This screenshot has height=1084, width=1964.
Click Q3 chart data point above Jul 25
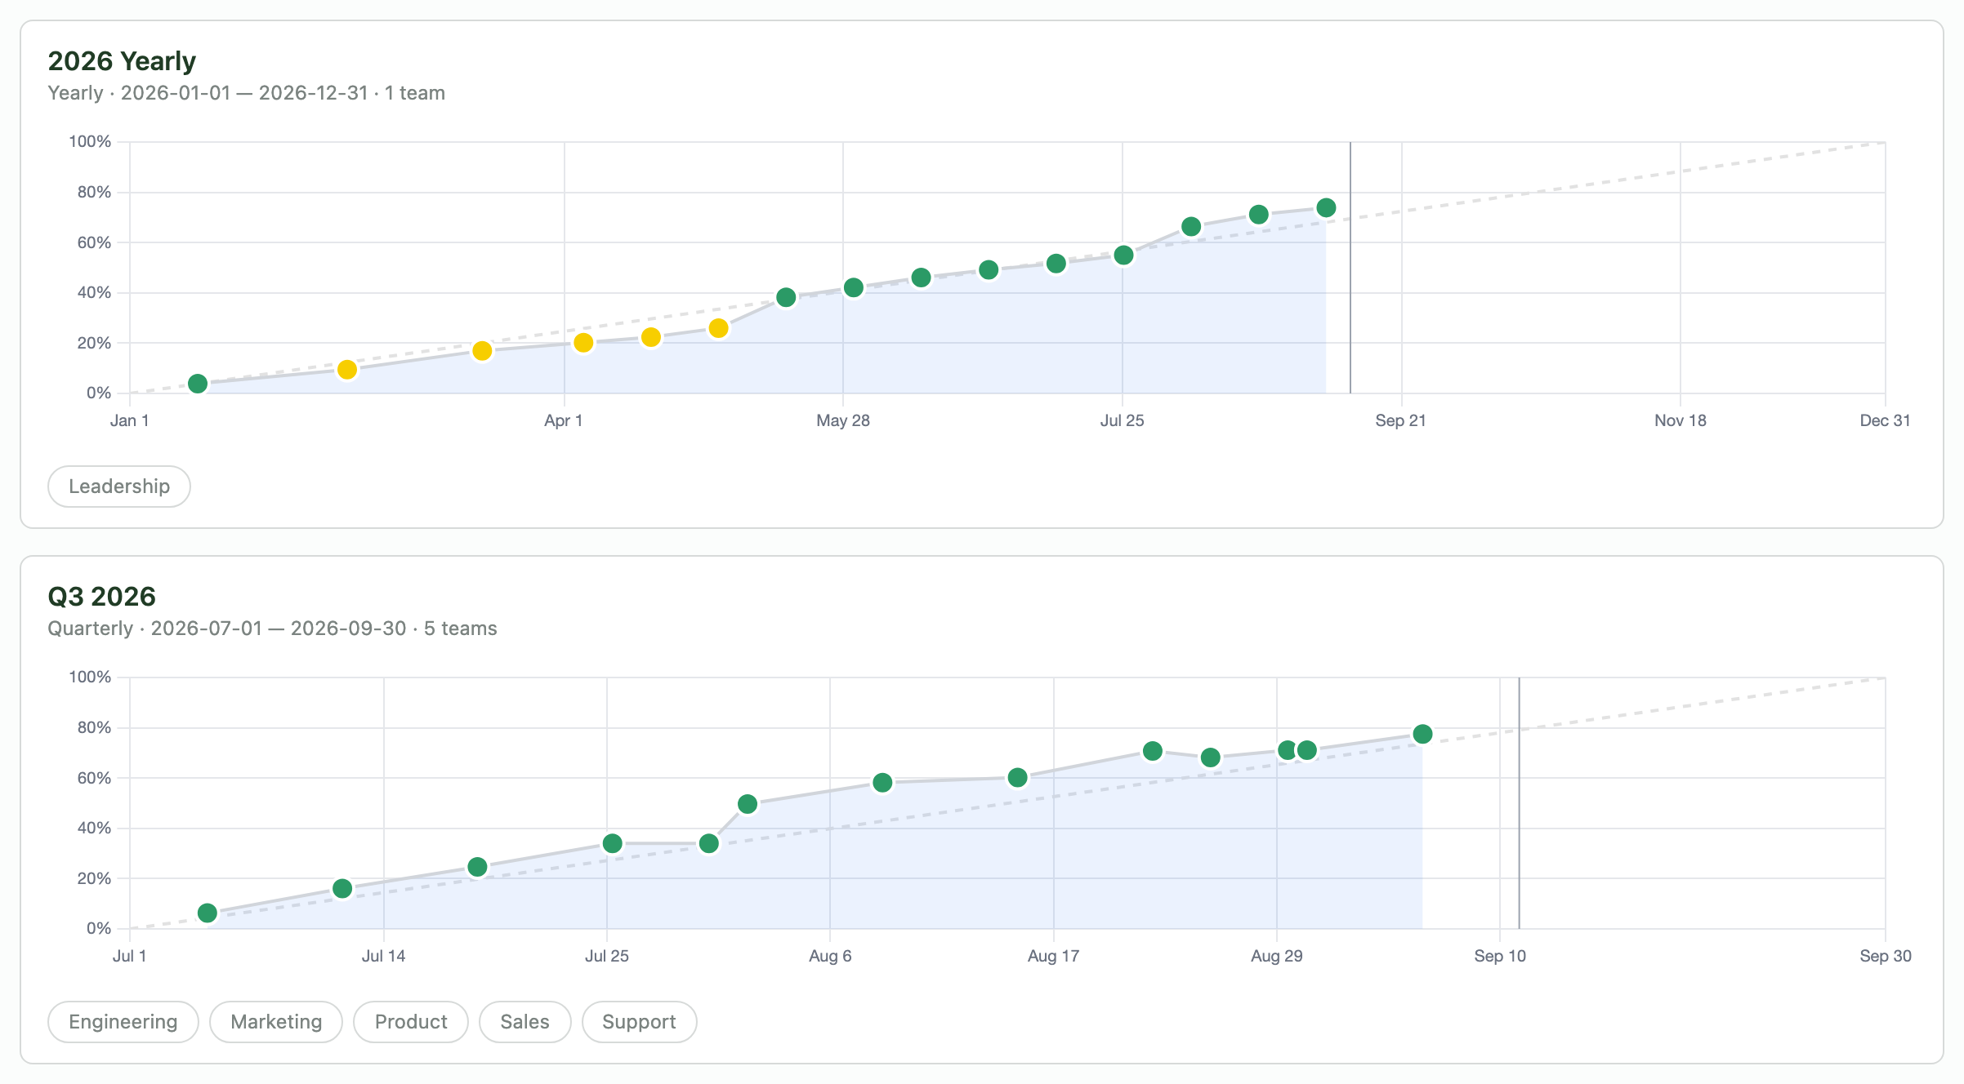613,843
